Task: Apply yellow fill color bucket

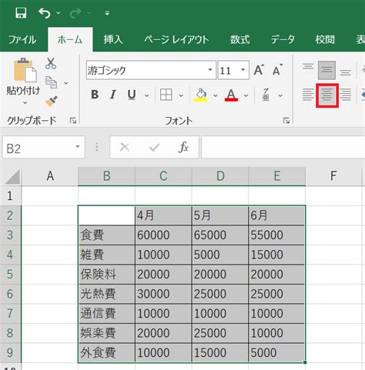Action: click(201, 95)
